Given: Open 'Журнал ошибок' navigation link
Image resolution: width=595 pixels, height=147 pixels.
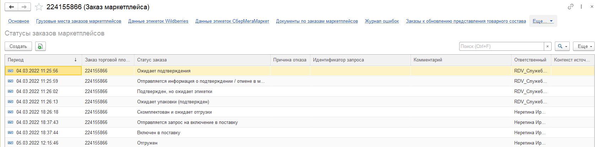Looking at the screenshot, I should point(382,21).
